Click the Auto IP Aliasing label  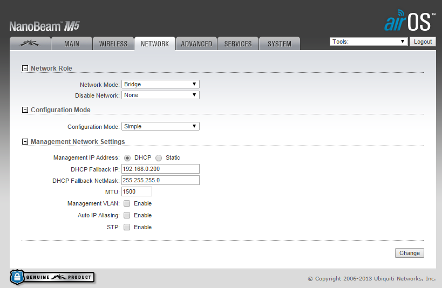99,215
